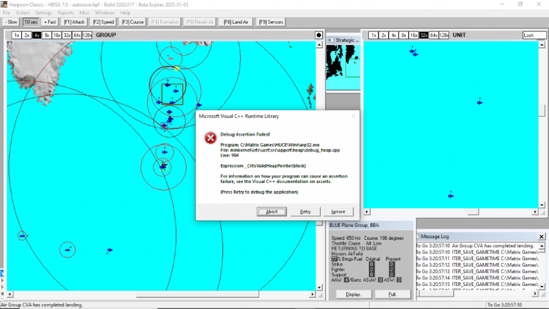Set Group map zoom to 8x

click(47, 35)
